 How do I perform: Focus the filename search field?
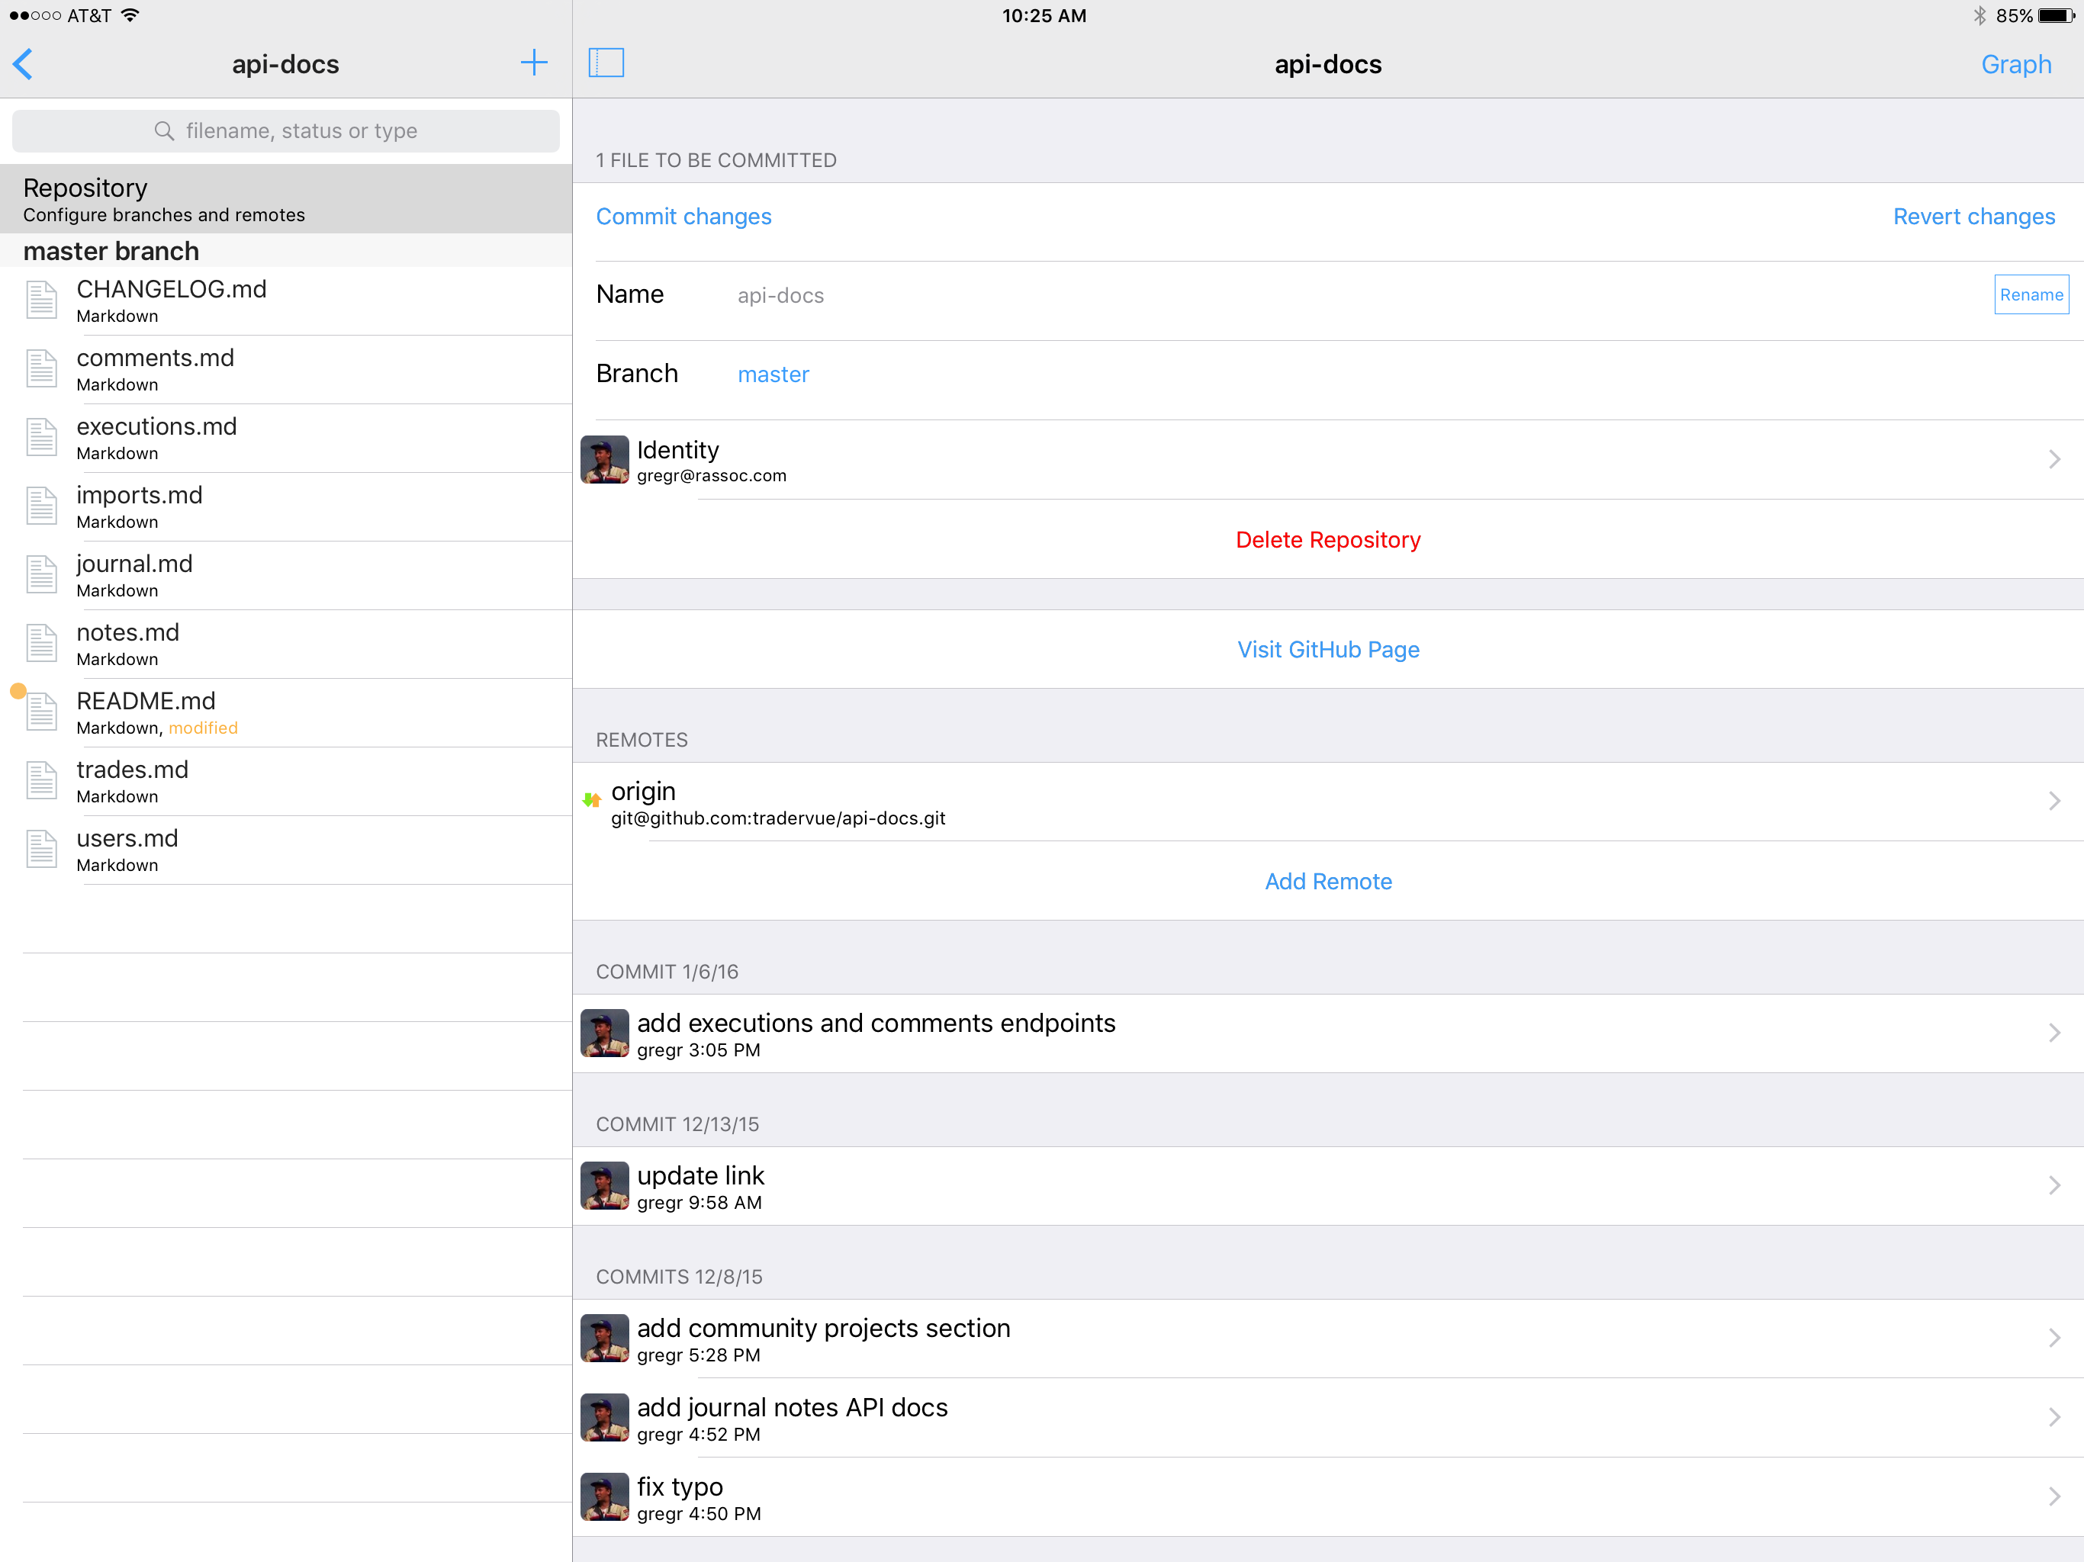click(301, 131)
